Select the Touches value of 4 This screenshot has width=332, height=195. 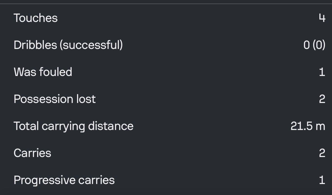(x=322, y=18)
